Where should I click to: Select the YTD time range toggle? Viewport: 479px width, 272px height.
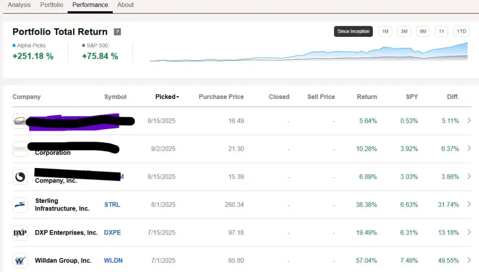461,31
